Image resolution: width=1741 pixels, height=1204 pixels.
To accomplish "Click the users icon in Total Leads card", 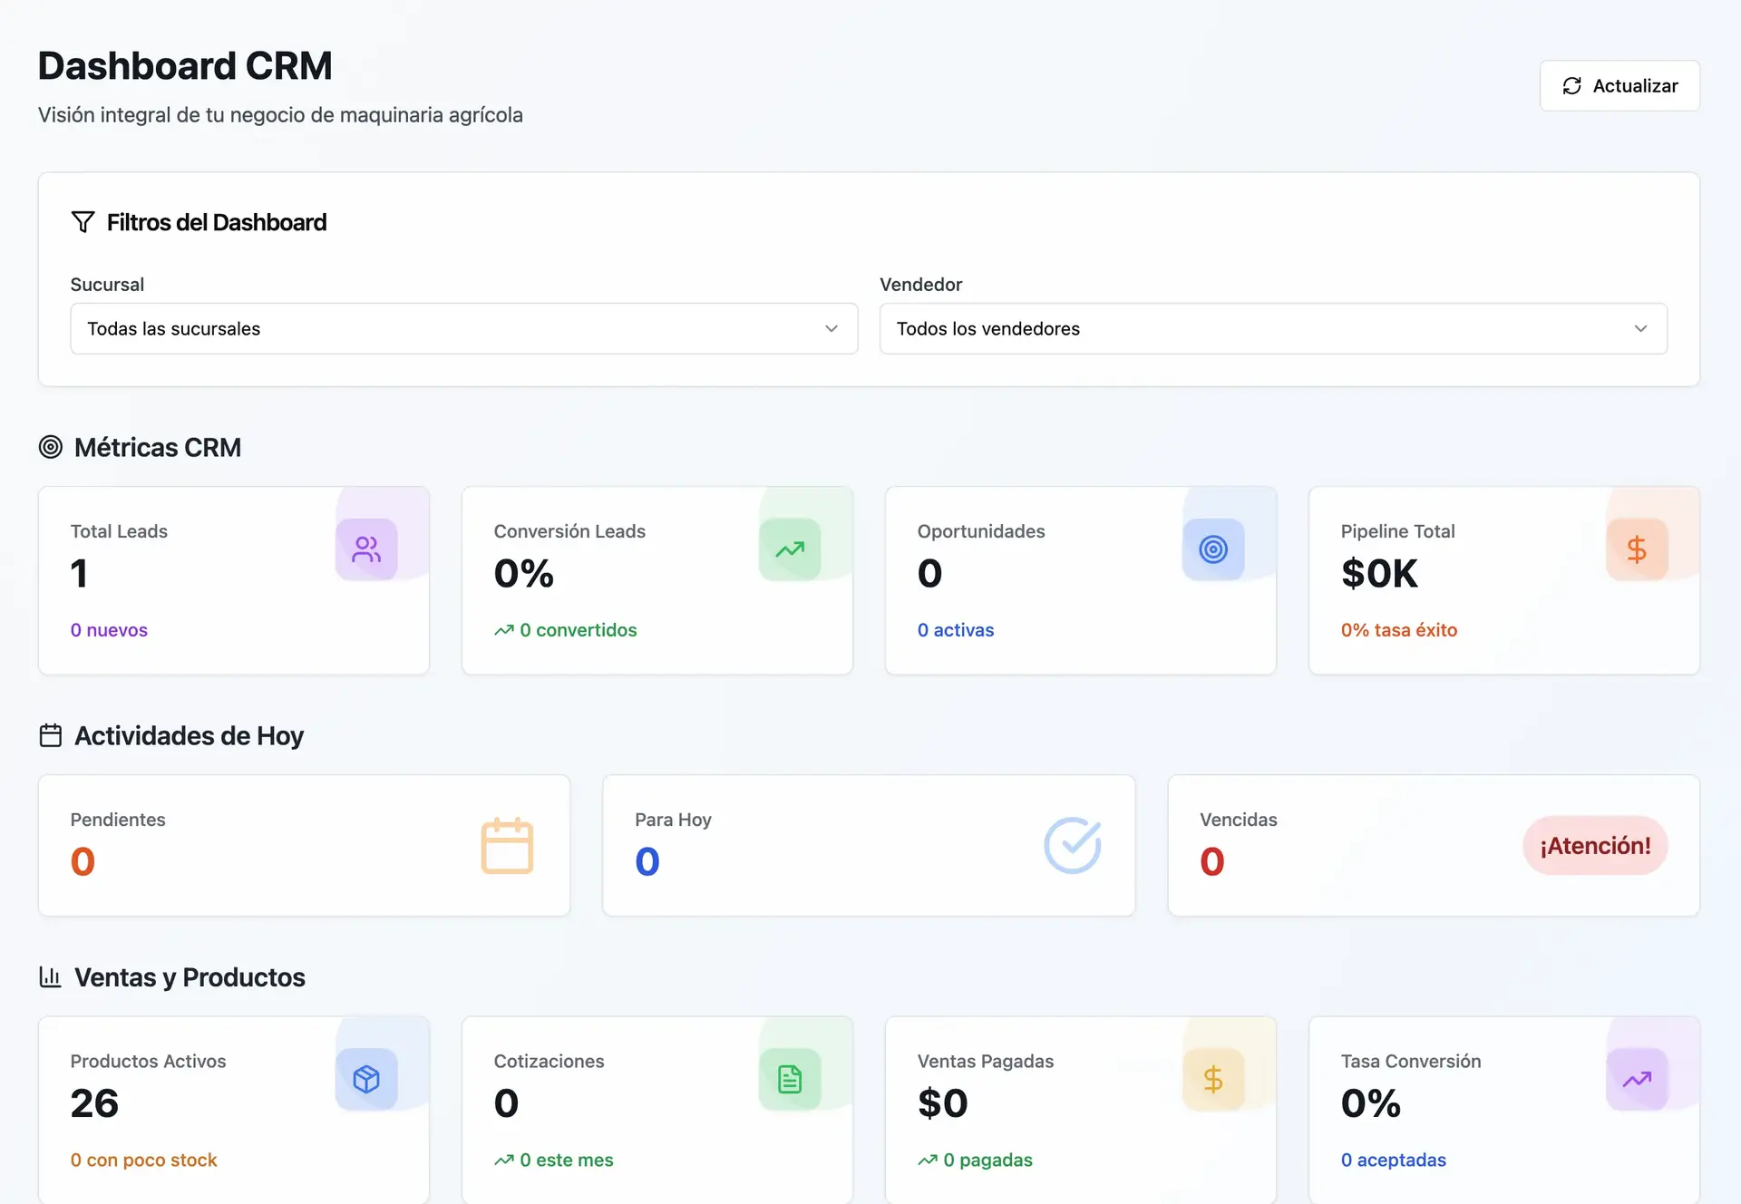I will point(366,549).
